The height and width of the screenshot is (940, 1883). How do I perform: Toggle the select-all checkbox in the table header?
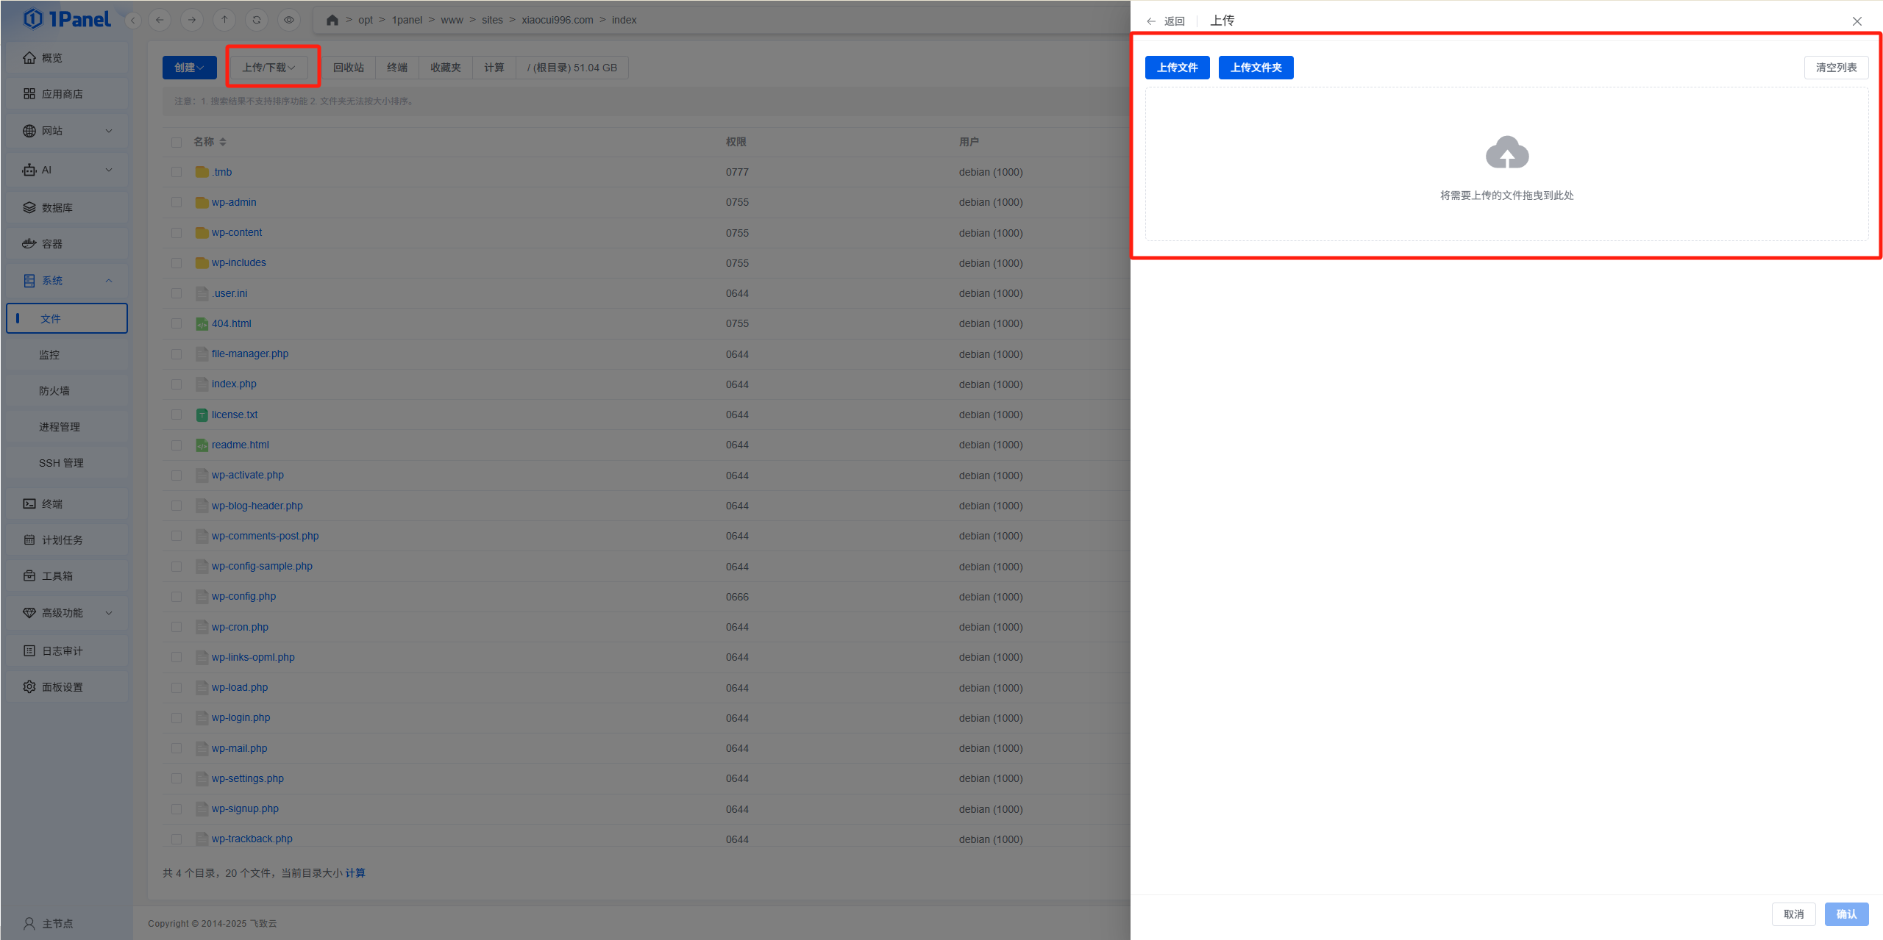pos(177,142)
